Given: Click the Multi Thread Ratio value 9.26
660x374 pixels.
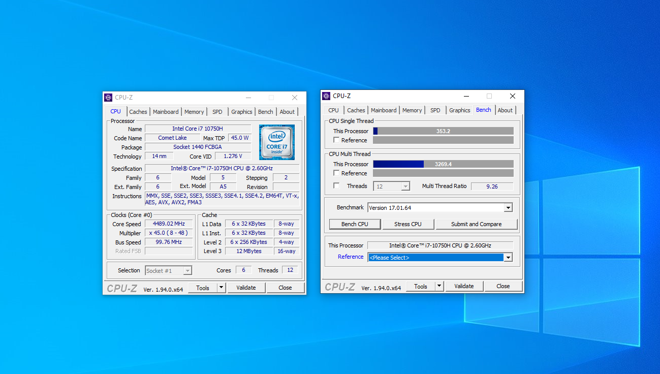Looking at the screenshot, I should pos(492,186).
